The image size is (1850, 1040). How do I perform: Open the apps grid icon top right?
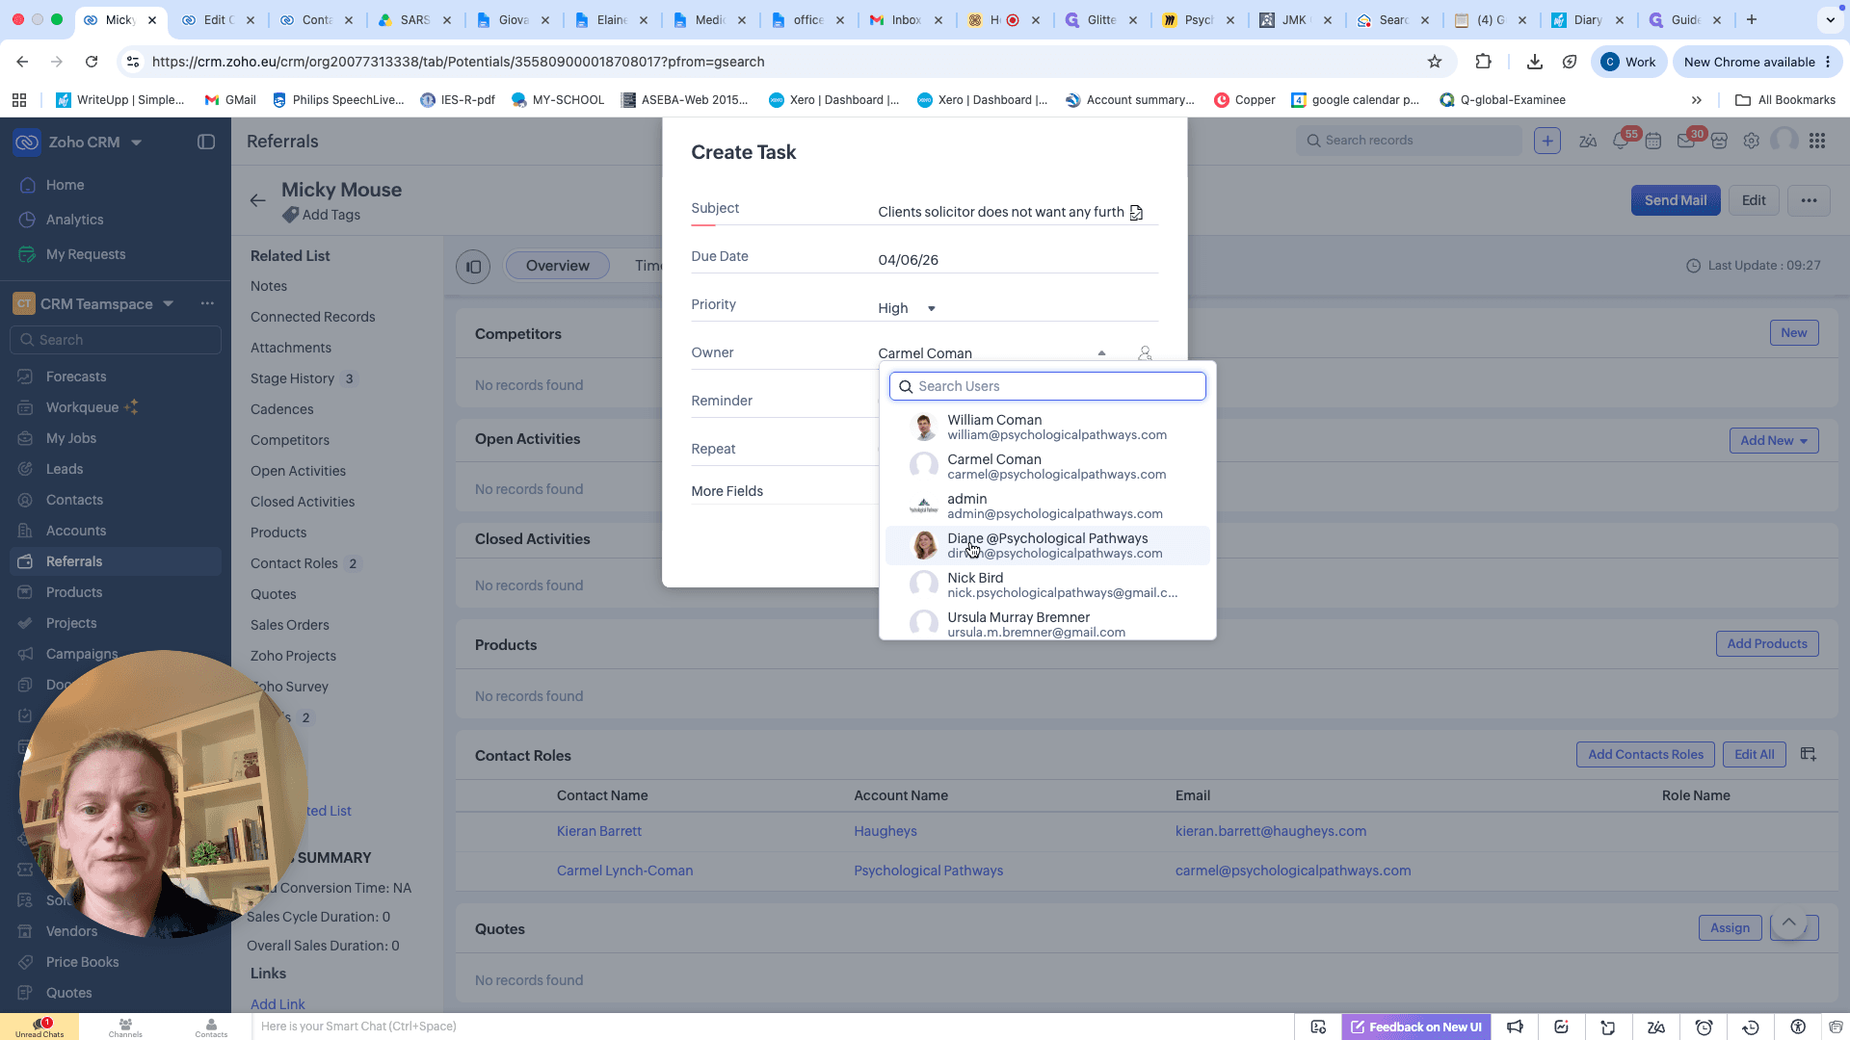click(1817, 141)
